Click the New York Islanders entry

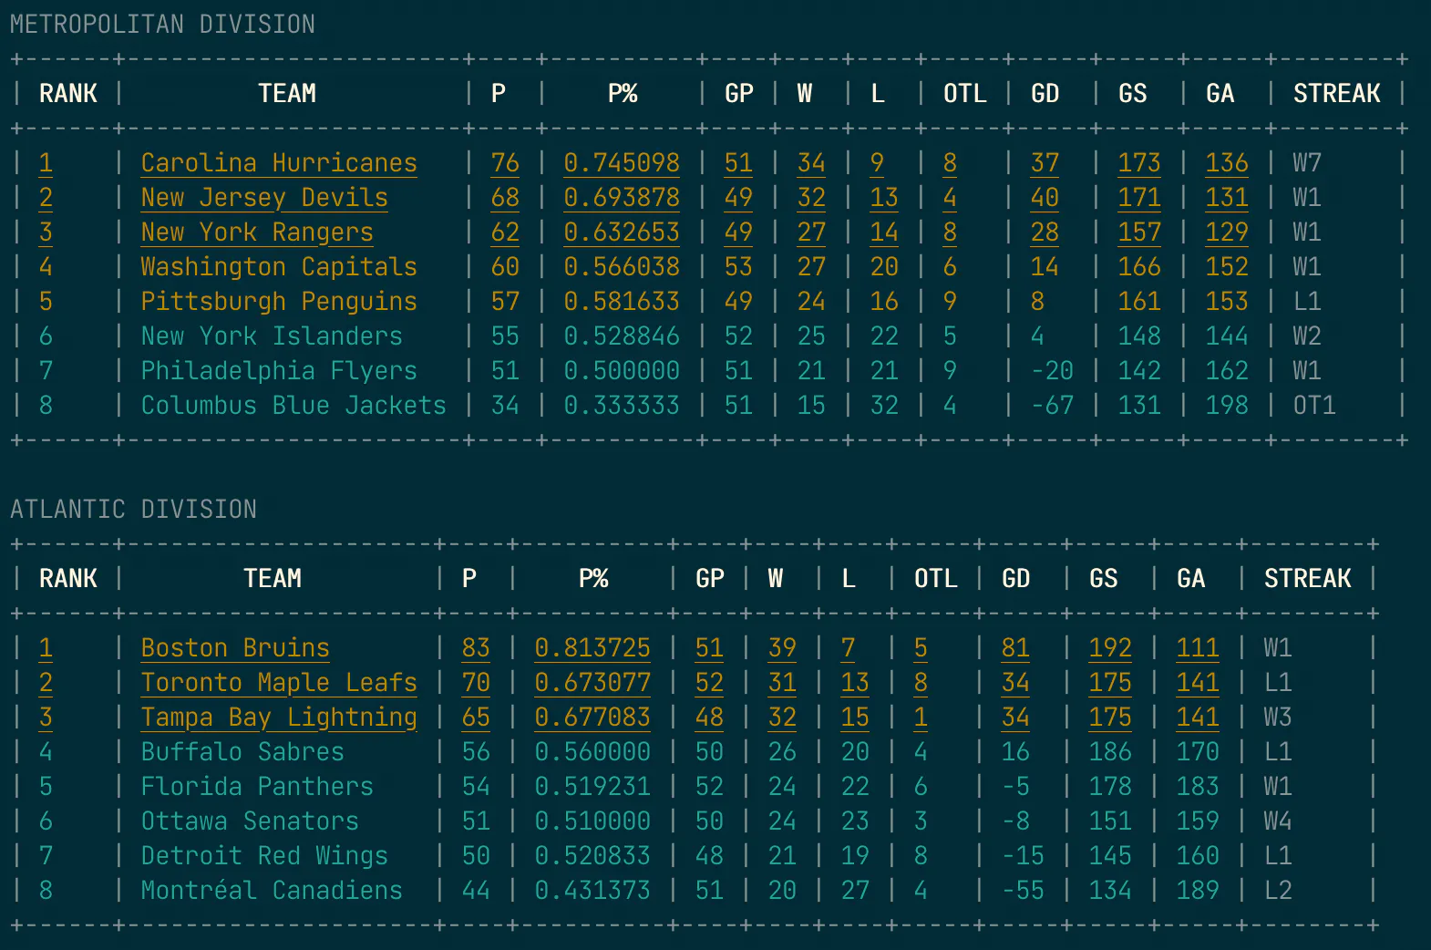tap(271, 336)
